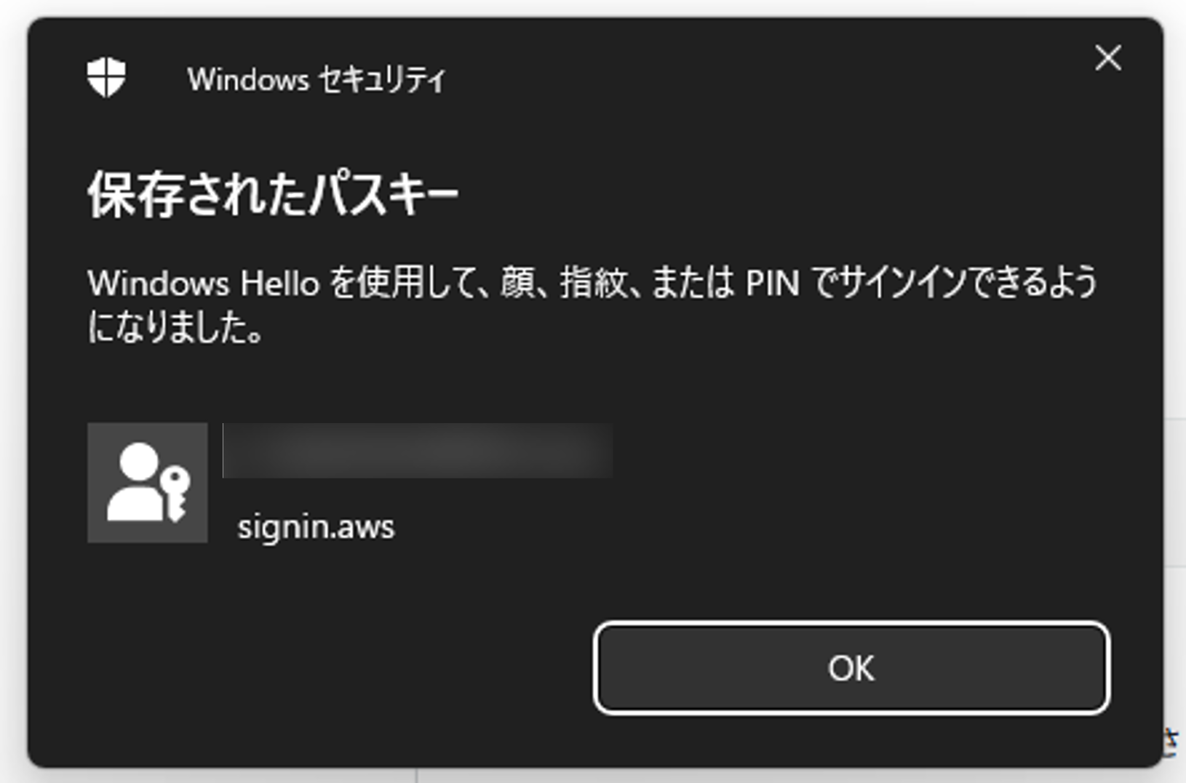Click the Windows Security shield icon
Viewport: 1186px width, 783px height.
point(106,77)
